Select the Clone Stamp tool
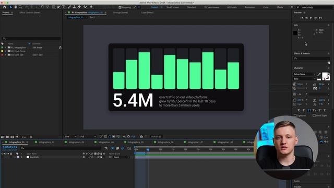This screenshot has width=334, height=188. [74, 7]
